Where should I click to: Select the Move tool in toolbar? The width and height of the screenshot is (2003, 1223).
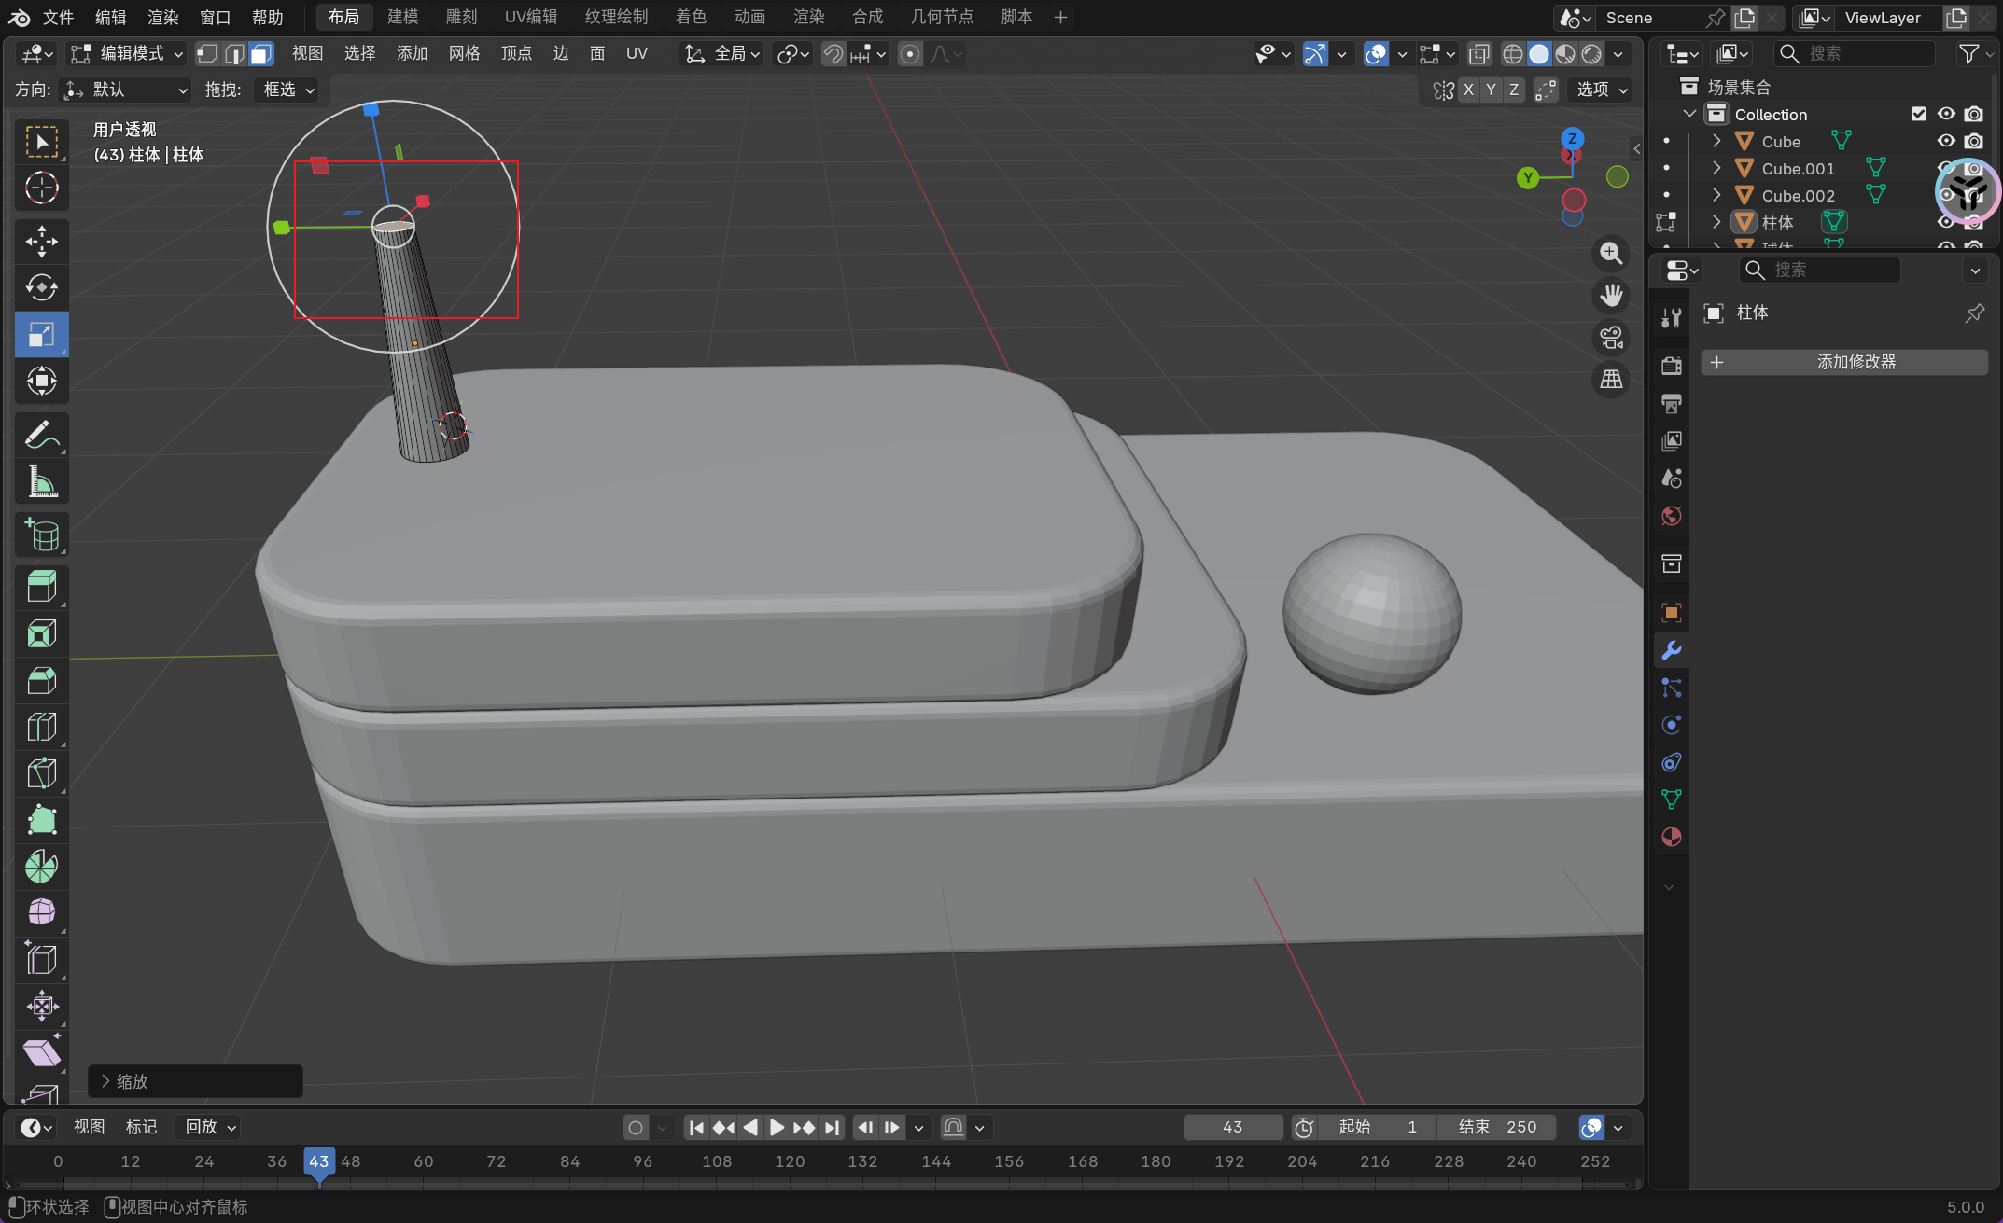tap(41, 242)
